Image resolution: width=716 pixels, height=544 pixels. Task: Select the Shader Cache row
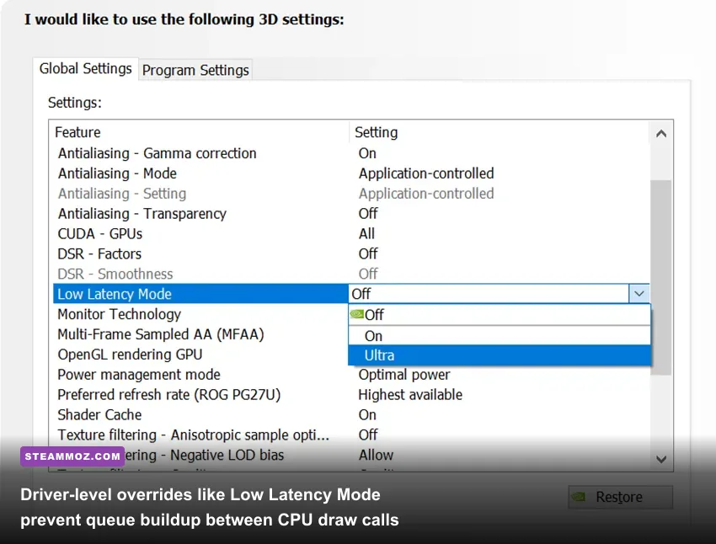click(x=350, y=415)
